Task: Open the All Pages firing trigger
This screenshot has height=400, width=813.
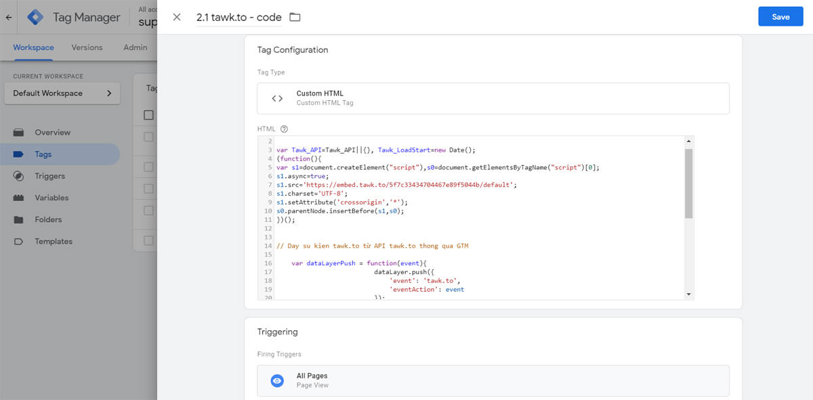Action: [x=493, y=380]
